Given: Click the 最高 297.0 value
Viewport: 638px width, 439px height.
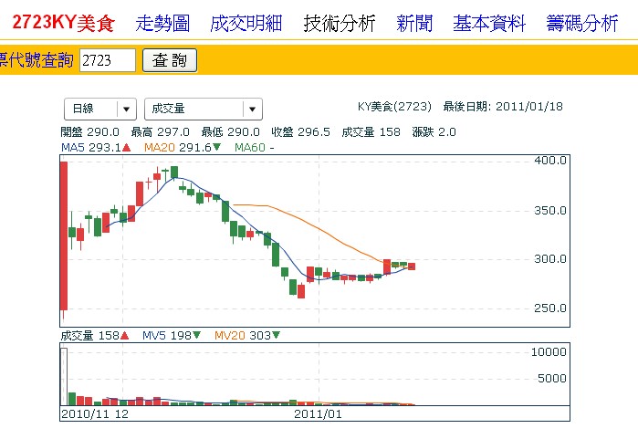Looking at the screenshot, I should click(x=161, y=131).
